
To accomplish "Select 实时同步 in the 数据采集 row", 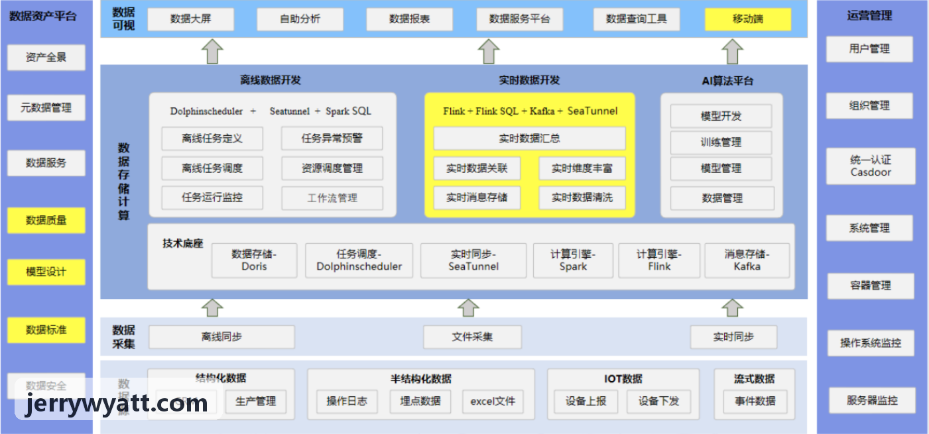I will (x=733, y=337).
